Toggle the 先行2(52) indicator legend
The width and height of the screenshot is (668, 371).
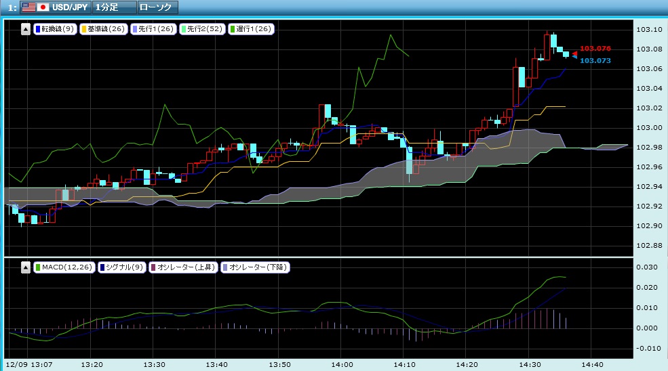[x=202, y=29]
